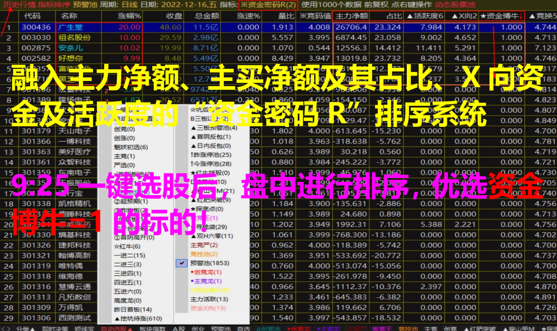Select ▲挖坑待涨(610) in popup menu
Viewport: 557px width, 331px height.
[139, 318]
